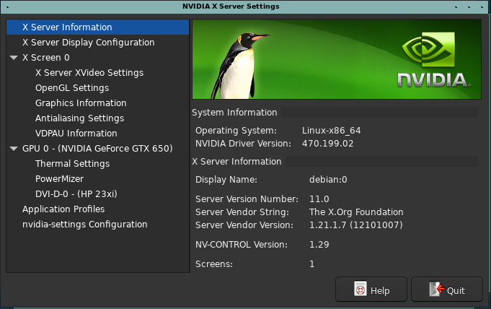Screen dimensions: 491x309
Task: Click the NV-CONTROL Version value 1.29
Action: coord(319,245)
